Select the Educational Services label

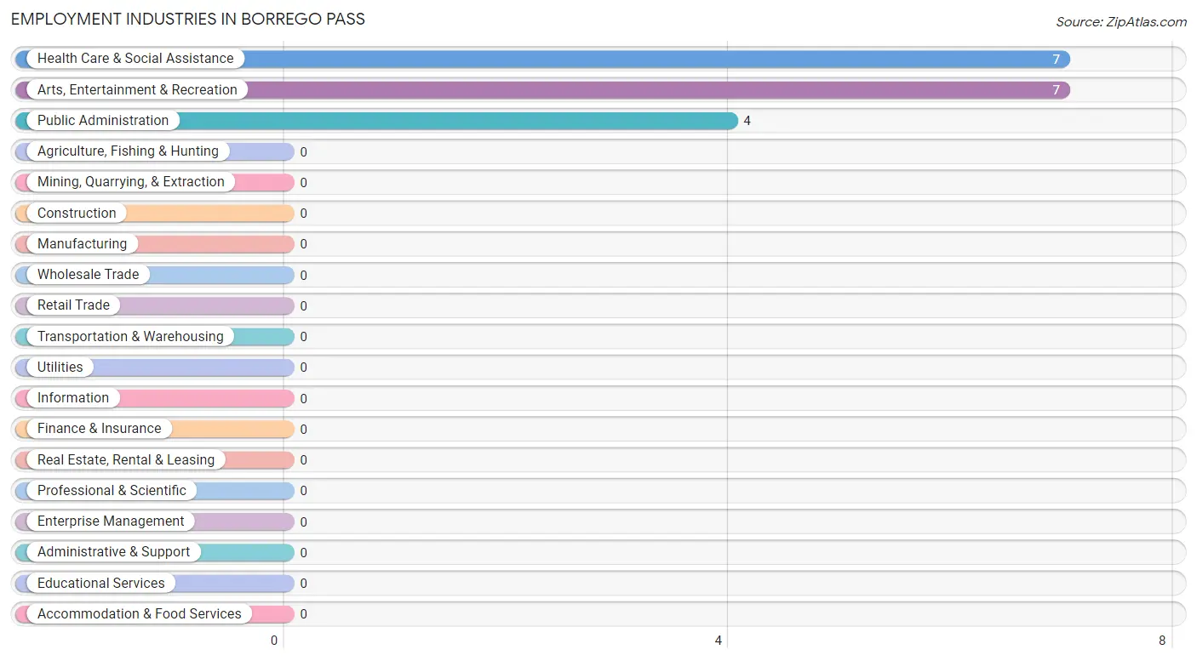(x=101, y=584)
